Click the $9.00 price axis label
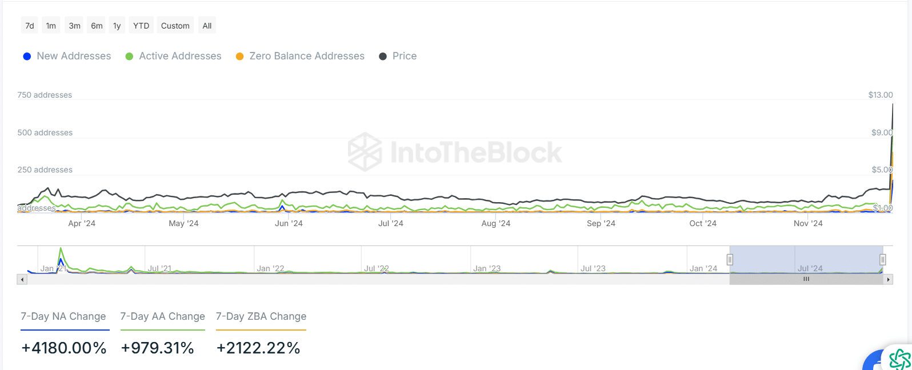 click(882, 132)
